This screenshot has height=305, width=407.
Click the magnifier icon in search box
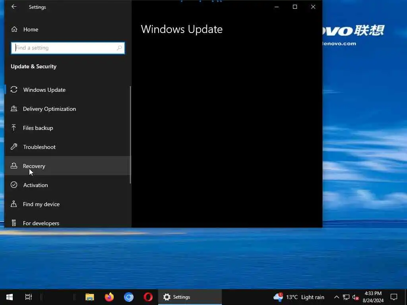119,48
